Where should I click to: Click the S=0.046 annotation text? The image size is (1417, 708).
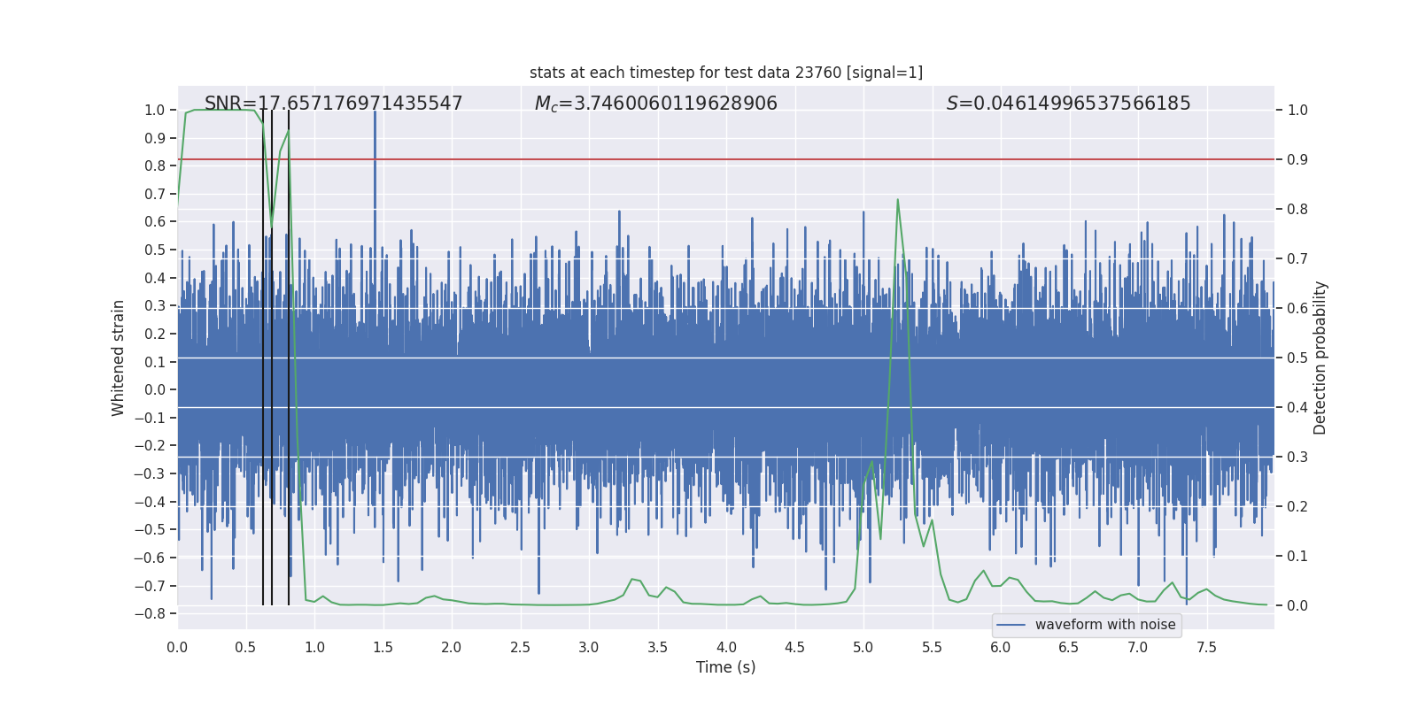coord(1068,104)
